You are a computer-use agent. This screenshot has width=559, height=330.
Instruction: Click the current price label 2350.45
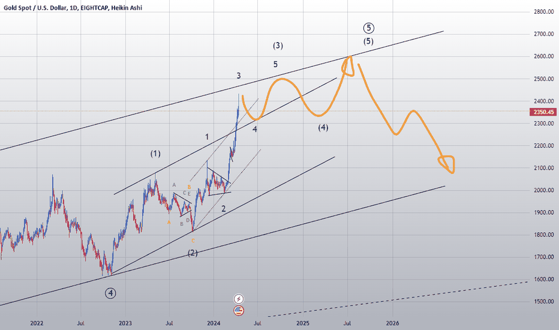543,112
